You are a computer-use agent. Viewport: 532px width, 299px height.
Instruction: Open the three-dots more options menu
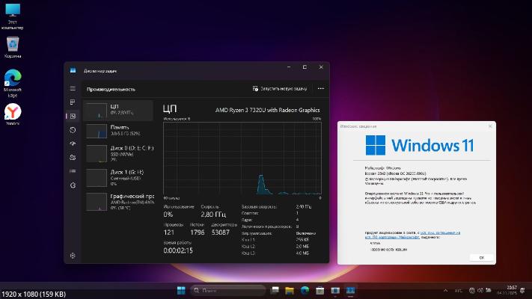pos(320,88)
